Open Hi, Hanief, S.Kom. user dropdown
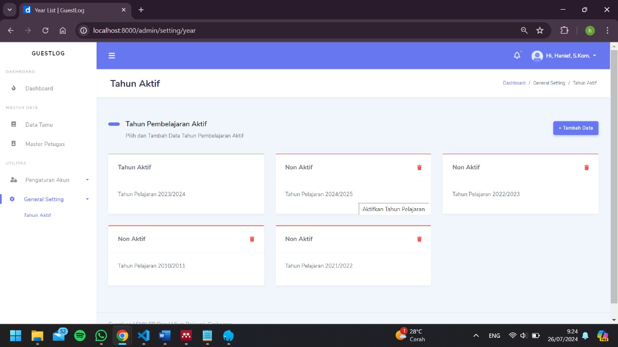Image resolution: width=618 pixels, height=347 pixels. [x=564, y=56]
